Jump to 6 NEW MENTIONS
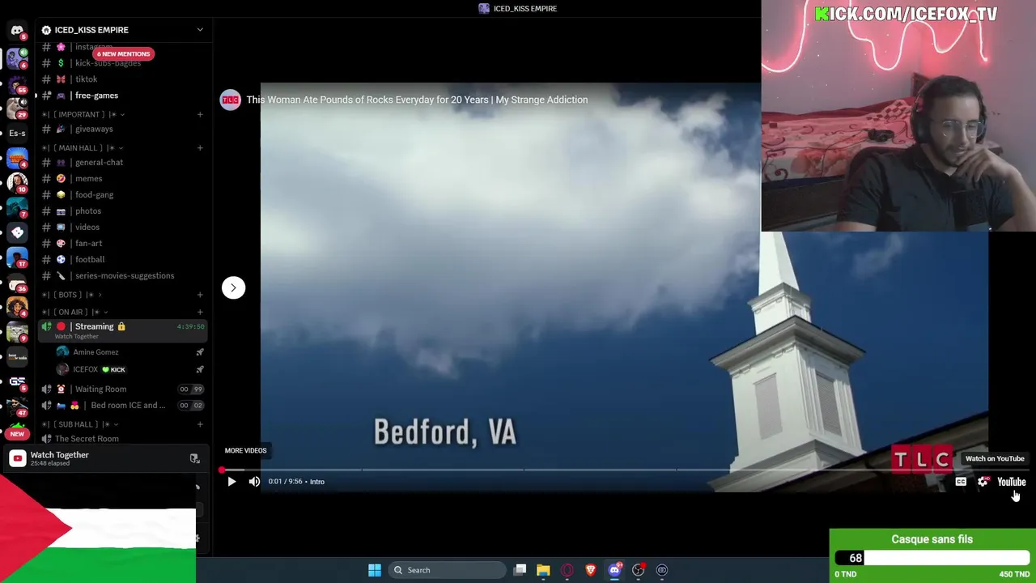 pyautogui.click(x=123, y=53)
